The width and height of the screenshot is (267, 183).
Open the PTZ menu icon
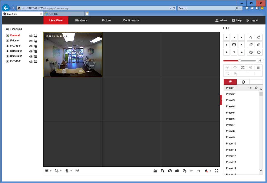click(258, 67)
